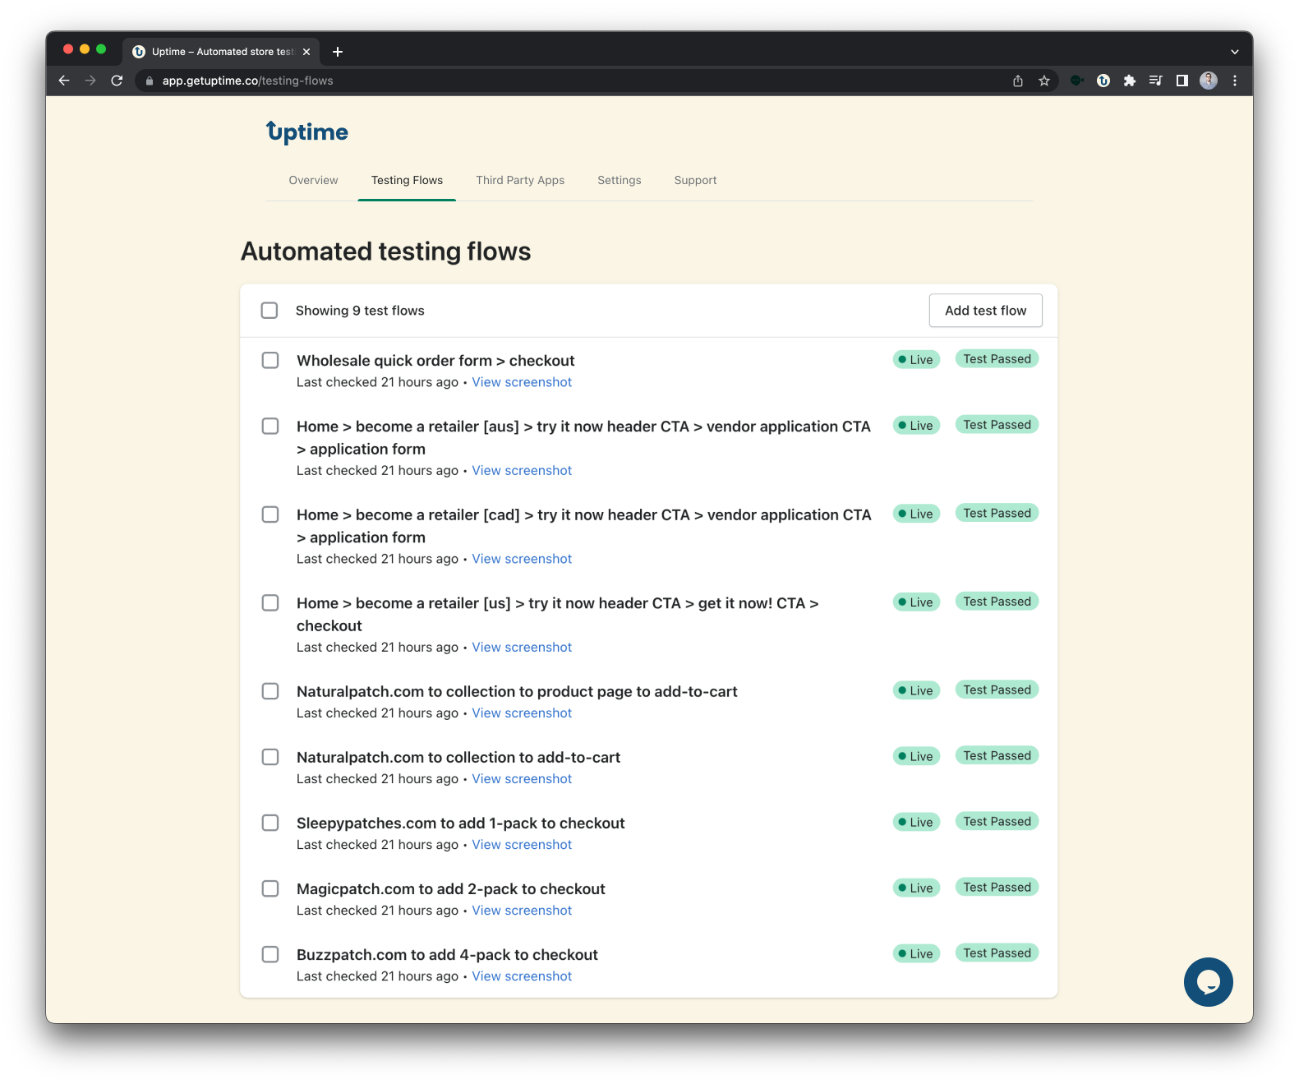Click the Automated testing flows heading
The width and height of the screenshot is (1299, 1084).
[385, 251]
